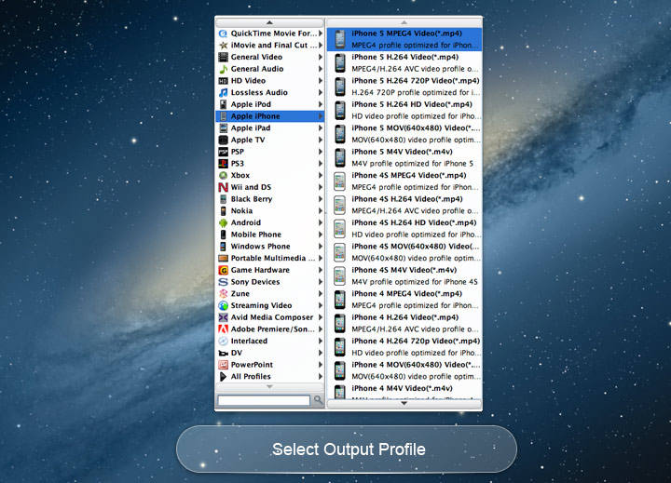Image resolution: width=671 pixels, height=483 pixels.
Task: Expand the All Profiles submenu arrow
Action: pyautogui.click(x=320, y=377)
